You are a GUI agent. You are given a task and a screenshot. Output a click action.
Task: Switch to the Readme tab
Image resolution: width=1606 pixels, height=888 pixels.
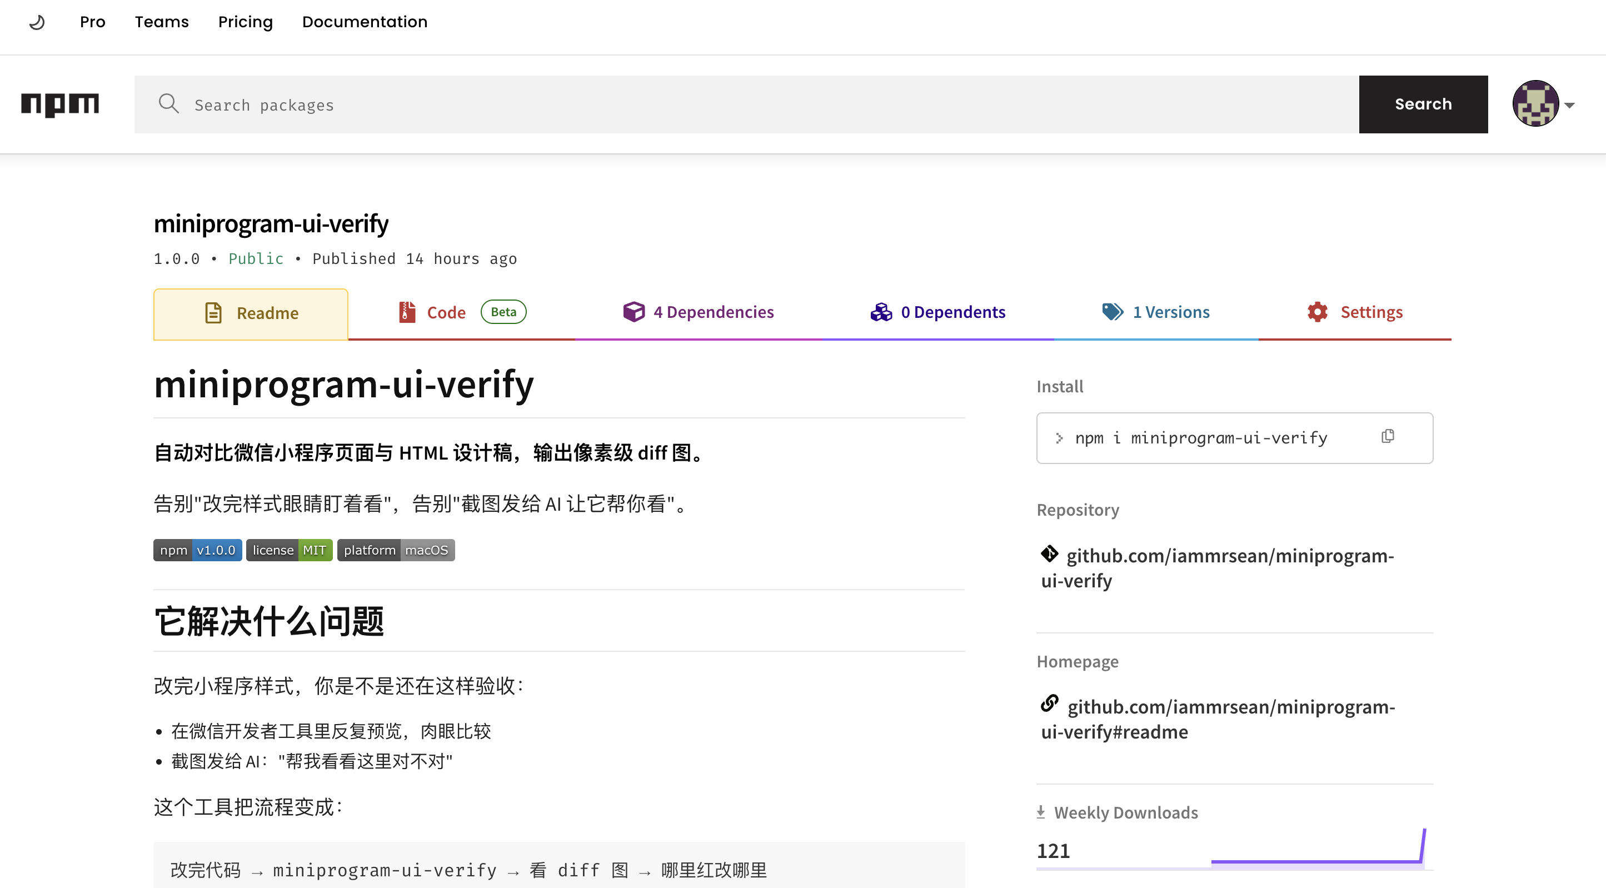click(x=251, y=313)
